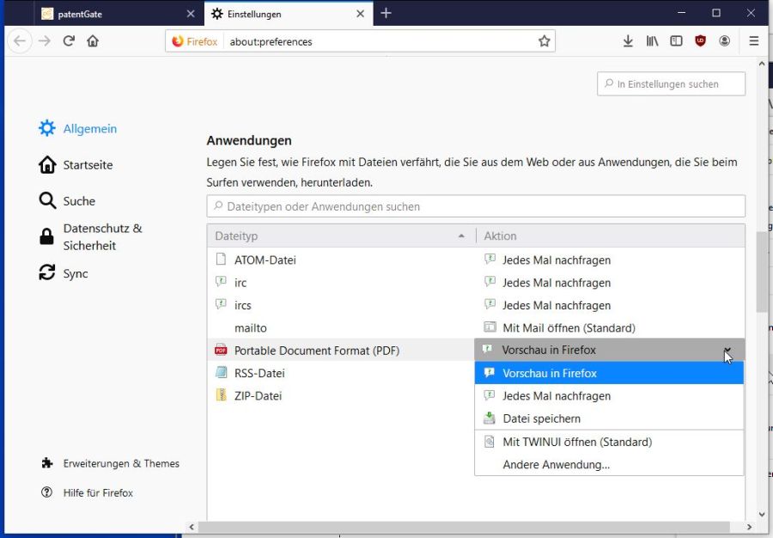Click the forward navigation arrow
This screenshot has width=773, height=538.
[x=45, y=41]
